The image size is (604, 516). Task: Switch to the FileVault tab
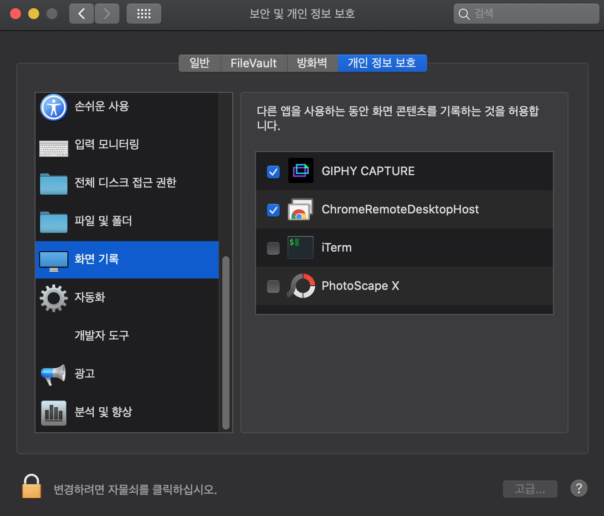[254, 63]
